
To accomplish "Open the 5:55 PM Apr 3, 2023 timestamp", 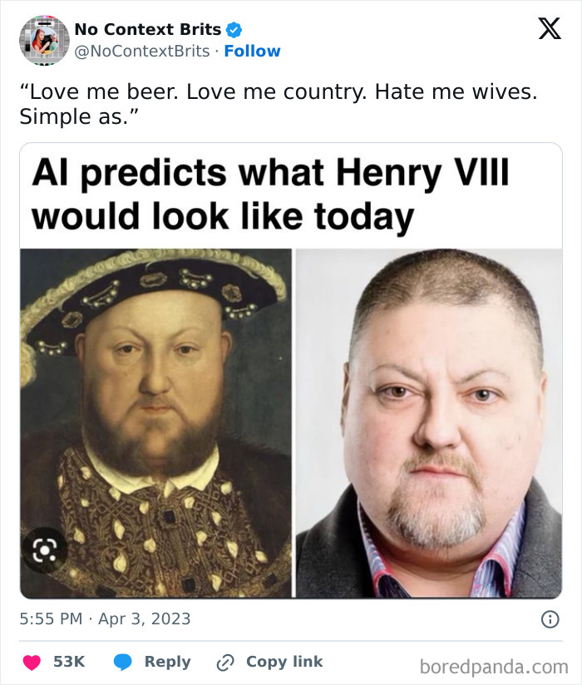I will coord(105,618).
